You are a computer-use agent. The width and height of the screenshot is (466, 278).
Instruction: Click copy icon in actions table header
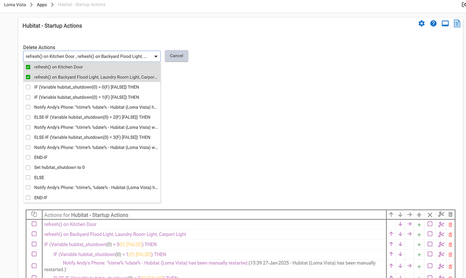pos(34,214)
